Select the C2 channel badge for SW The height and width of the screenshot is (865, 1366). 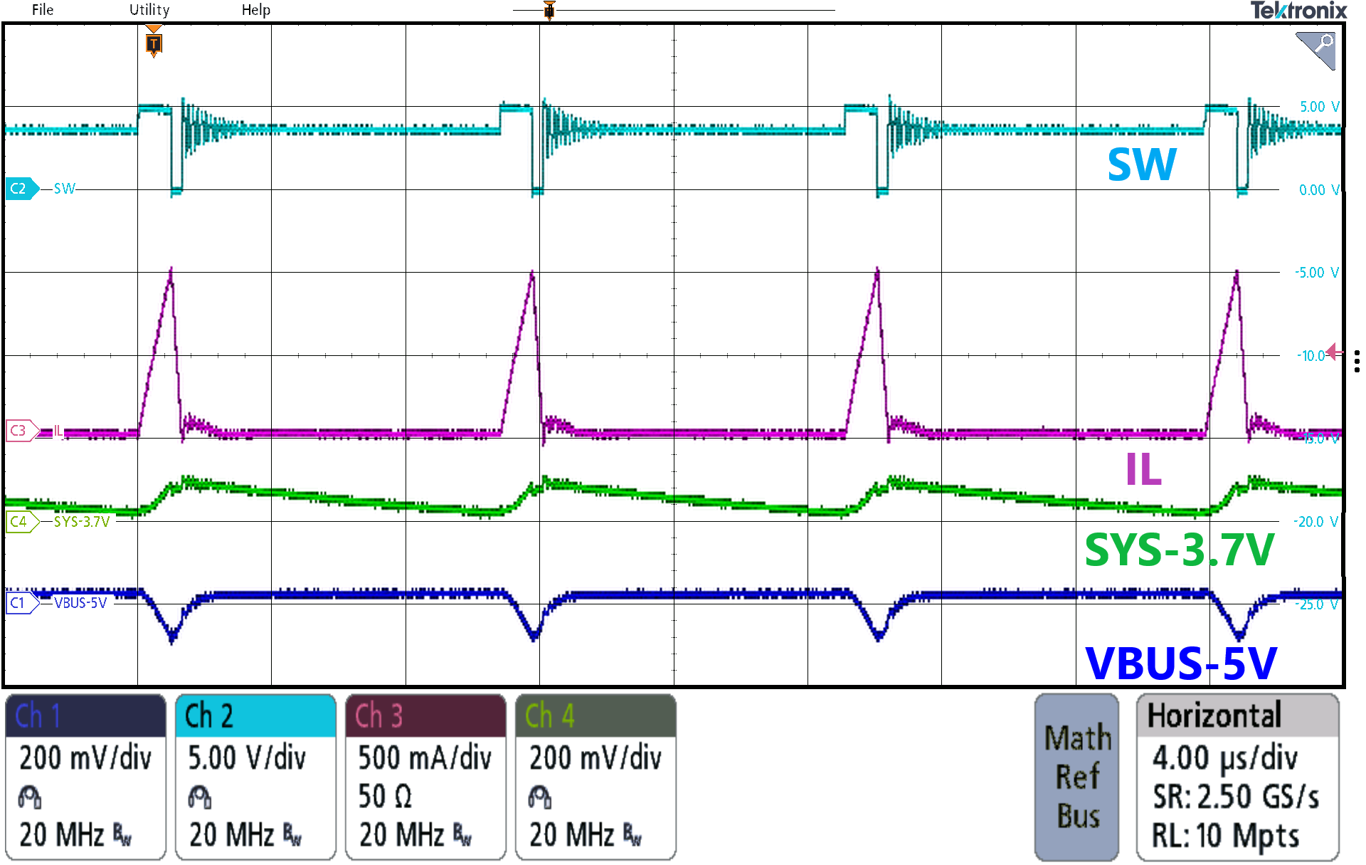point(21,188)
